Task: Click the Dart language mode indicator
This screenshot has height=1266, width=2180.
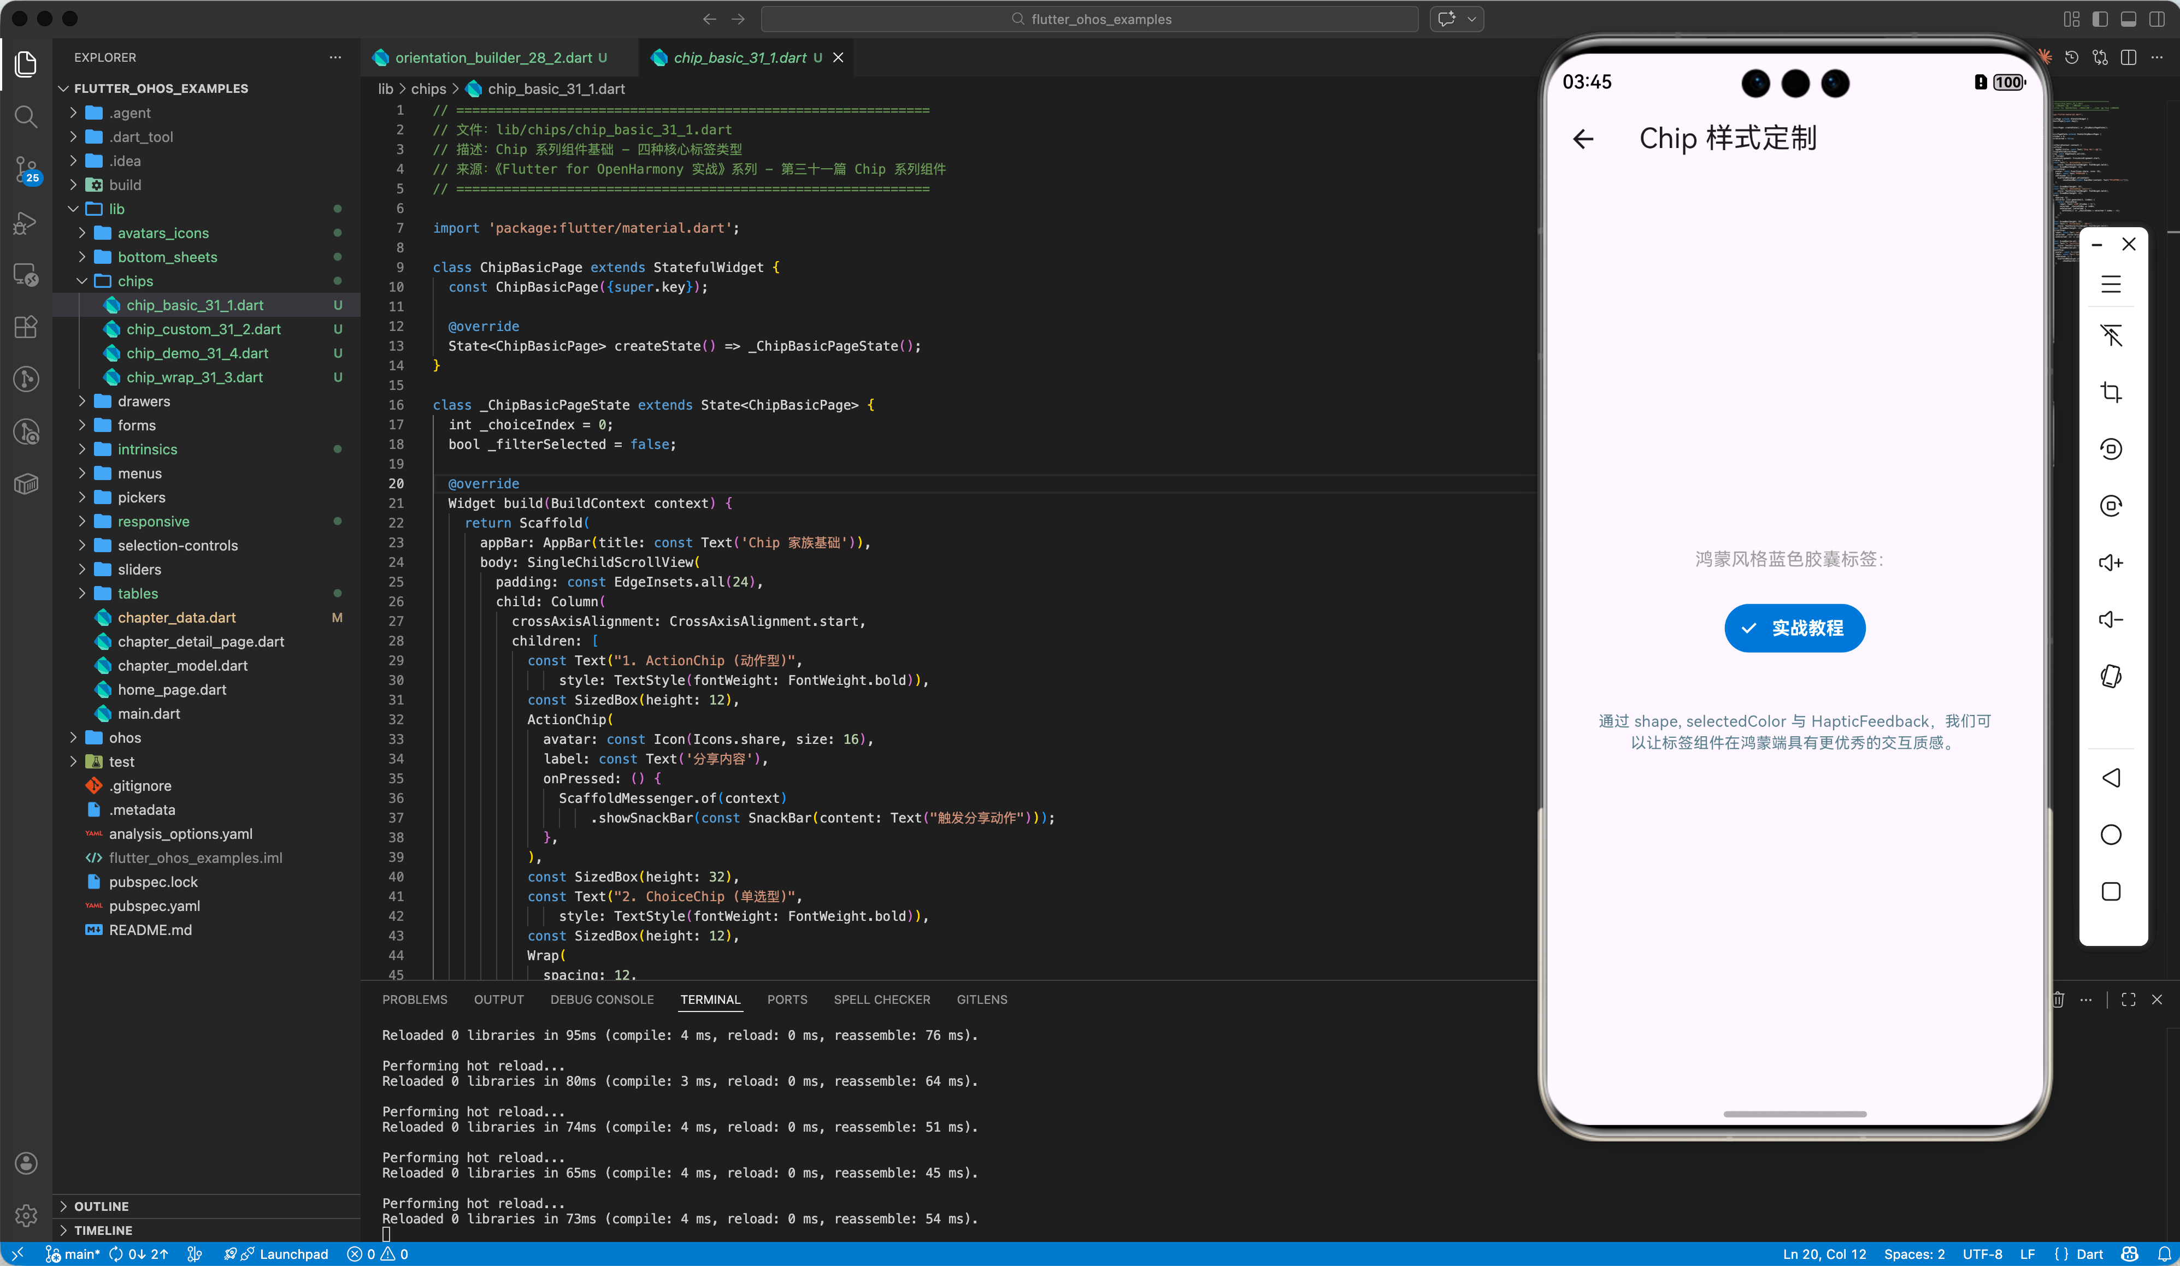Action: (x=2089, y=1254)
